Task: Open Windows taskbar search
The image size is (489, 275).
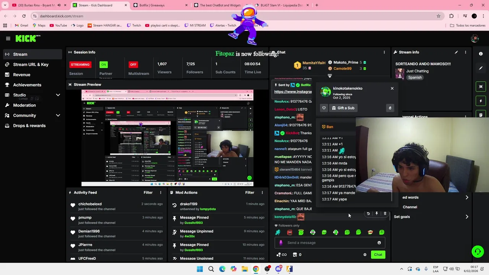Action: click(211, 269)
